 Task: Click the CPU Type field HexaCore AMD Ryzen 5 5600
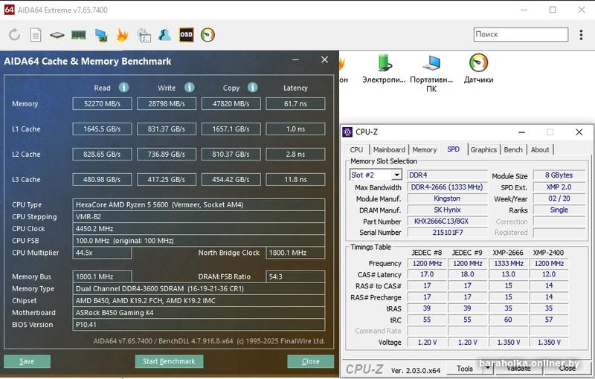pos(199,204)
